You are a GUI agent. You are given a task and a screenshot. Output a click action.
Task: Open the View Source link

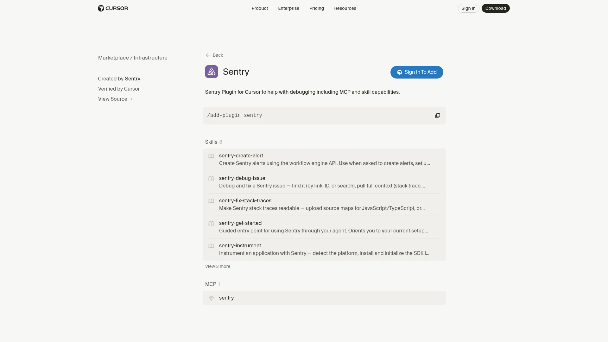[115, 99]
